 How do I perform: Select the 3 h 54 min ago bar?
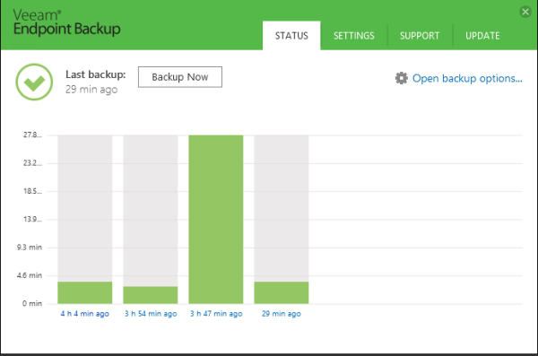click(x=151, y=295)
